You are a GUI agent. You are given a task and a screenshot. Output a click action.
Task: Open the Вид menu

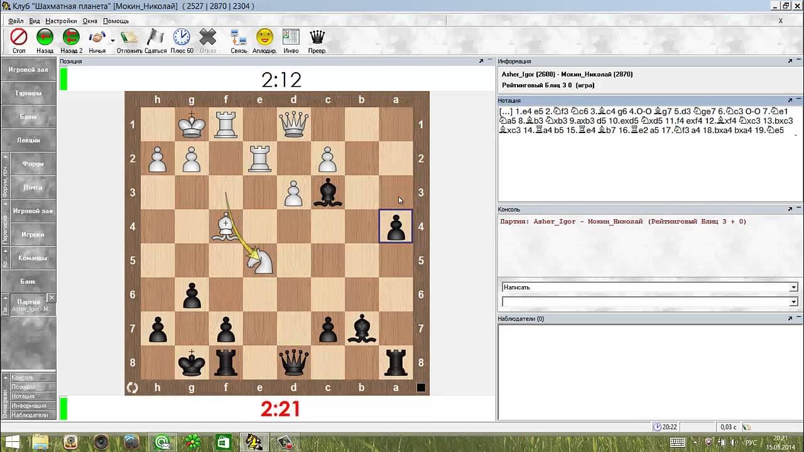pos(35,21)
